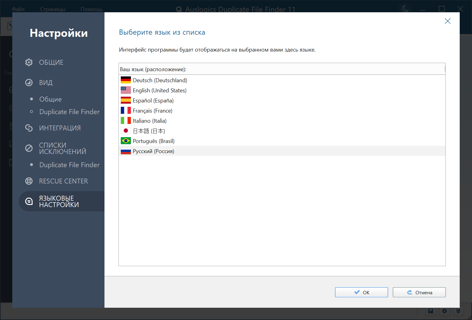This screenshot has width=472, height=320.
Task: Select the Japanese language entry
Action: tap(149, 131)
